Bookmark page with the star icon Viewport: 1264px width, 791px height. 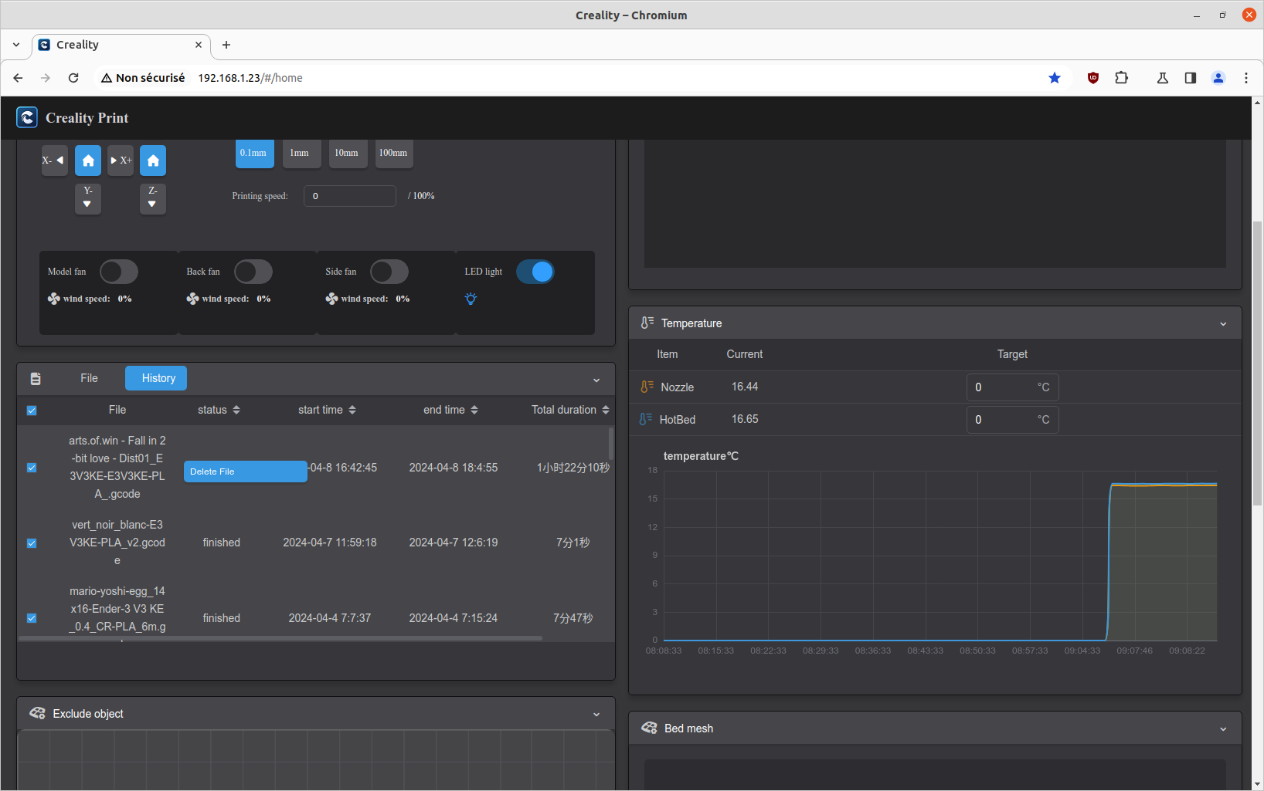pyautogui.click(x=1054, y=78)
